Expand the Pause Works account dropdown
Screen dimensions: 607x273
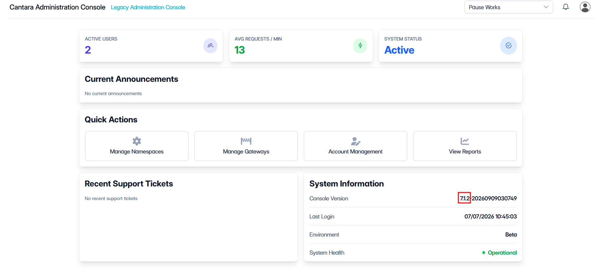[x=508, y=7]
